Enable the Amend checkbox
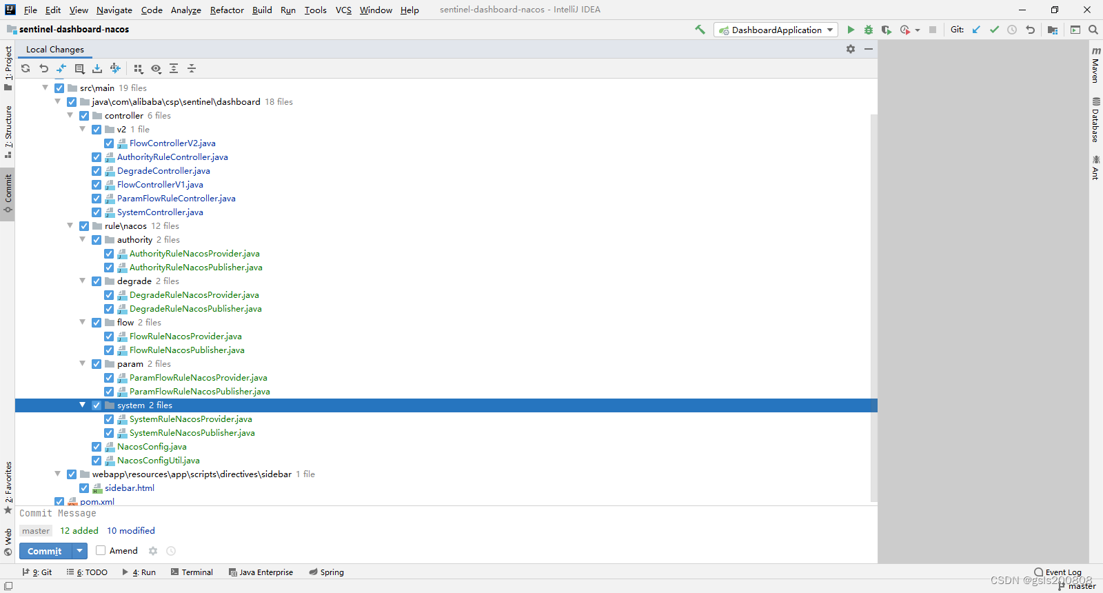 click(101, 550)
